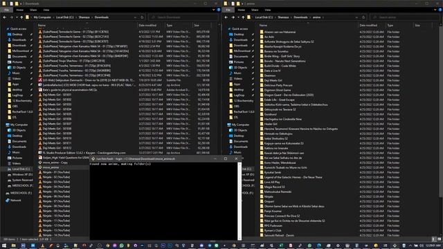This screenshot has height=249, width=443.
Task: Expand the ribbon in Downloads window
Action: click(214, 10)
